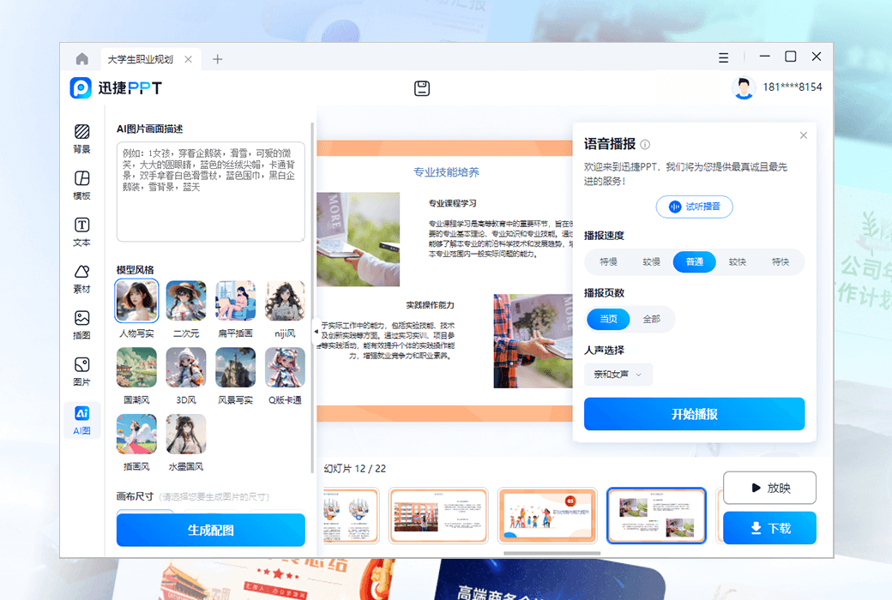This screenshot has height=600, width=892.
Task: Set broadcast speed to 较快
Action: click(738, 262)
